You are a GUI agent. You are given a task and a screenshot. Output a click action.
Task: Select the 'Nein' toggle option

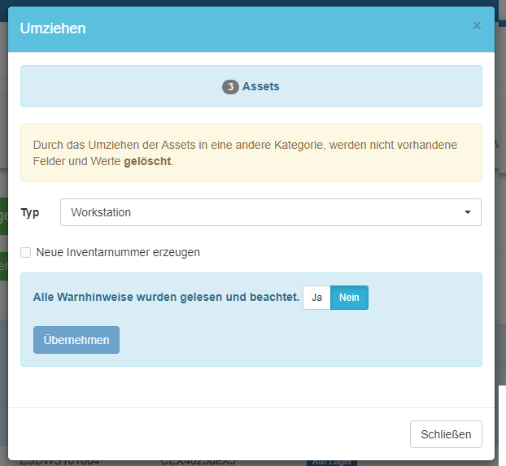click(349, 298)
